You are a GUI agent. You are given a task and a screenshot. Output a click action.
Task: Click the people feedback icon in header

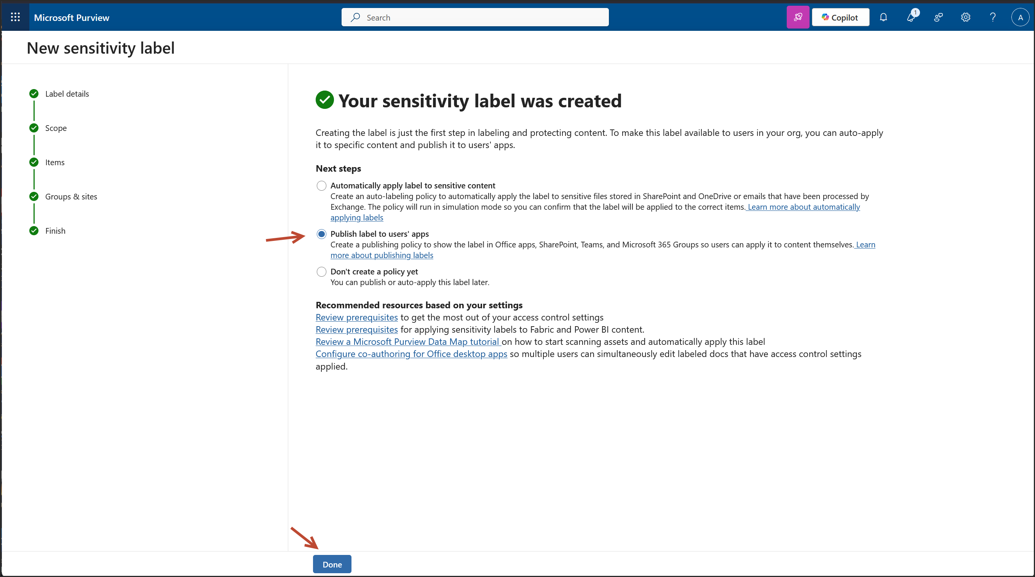click(x=938, y=17)
